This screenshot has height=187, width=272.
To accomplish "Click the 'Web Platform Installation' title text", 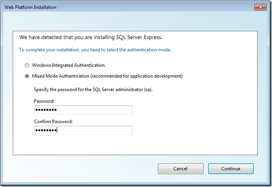I will 30,7.
